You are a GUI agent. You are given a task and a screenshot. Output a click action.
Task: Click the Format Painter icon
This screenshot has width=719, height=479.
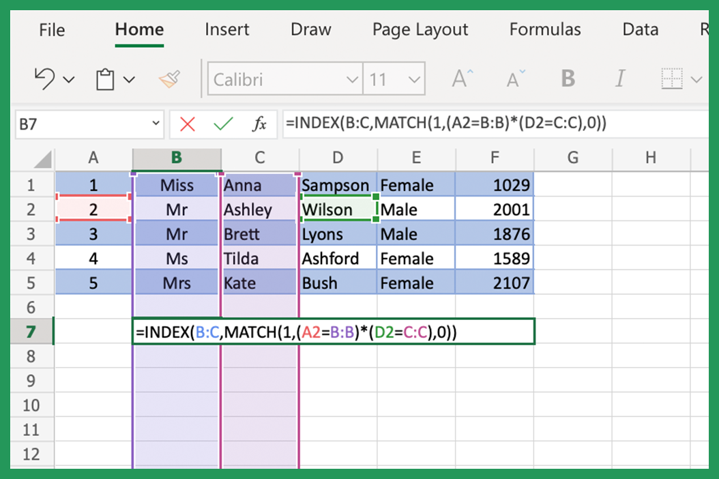pyautogui.click(x=169, y=78)
